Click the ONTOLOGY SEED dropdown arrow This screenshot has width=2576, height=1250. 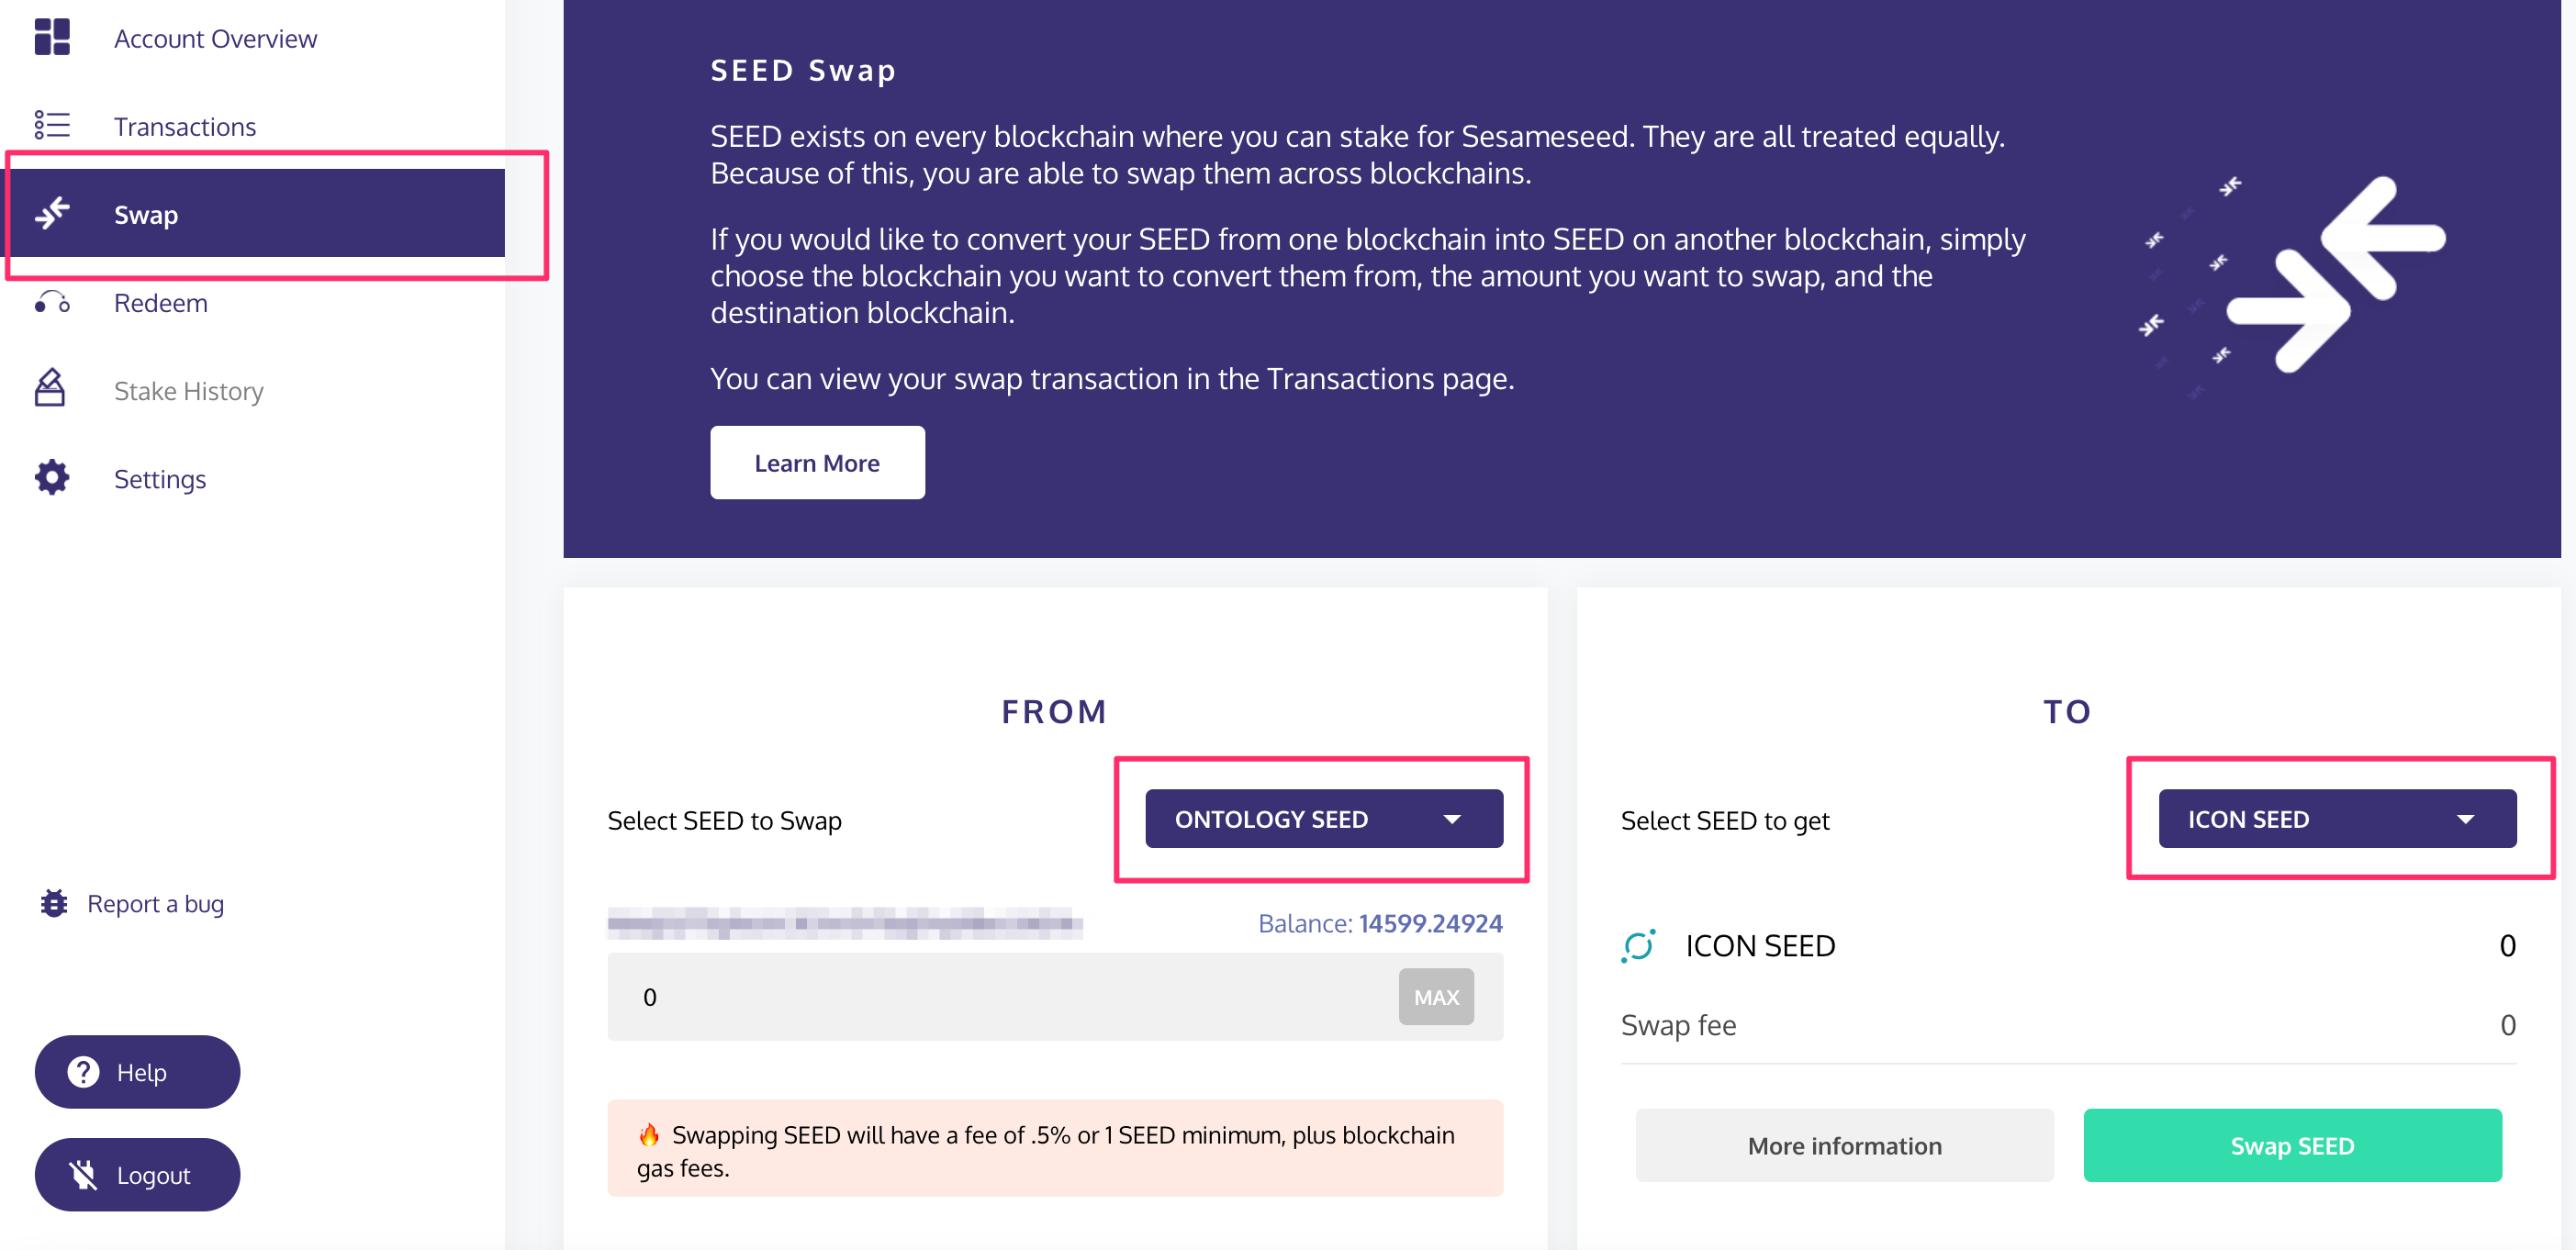(x=1452, y=820)
